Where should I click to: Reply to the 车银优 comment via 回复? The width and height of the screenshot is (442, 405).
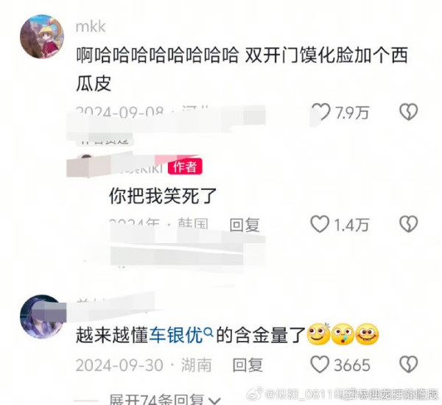click(248, 365)
